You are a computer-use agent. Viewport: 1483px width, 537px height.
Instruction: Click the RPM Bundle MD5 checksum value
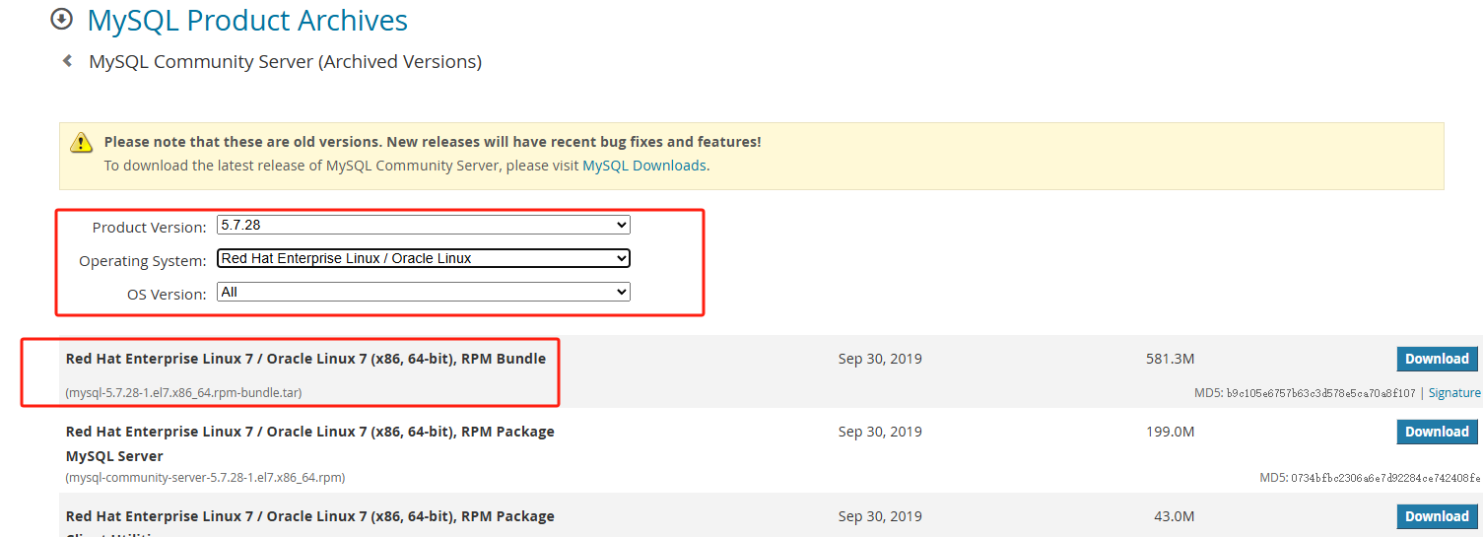tap(1320, 393)
